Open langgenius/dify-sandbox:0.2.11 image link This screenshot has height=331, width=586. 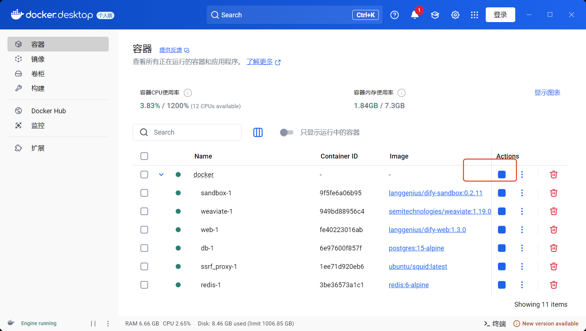point(436,193)
